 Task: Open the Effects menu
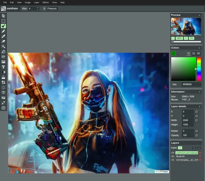click(x=45, y=2)
